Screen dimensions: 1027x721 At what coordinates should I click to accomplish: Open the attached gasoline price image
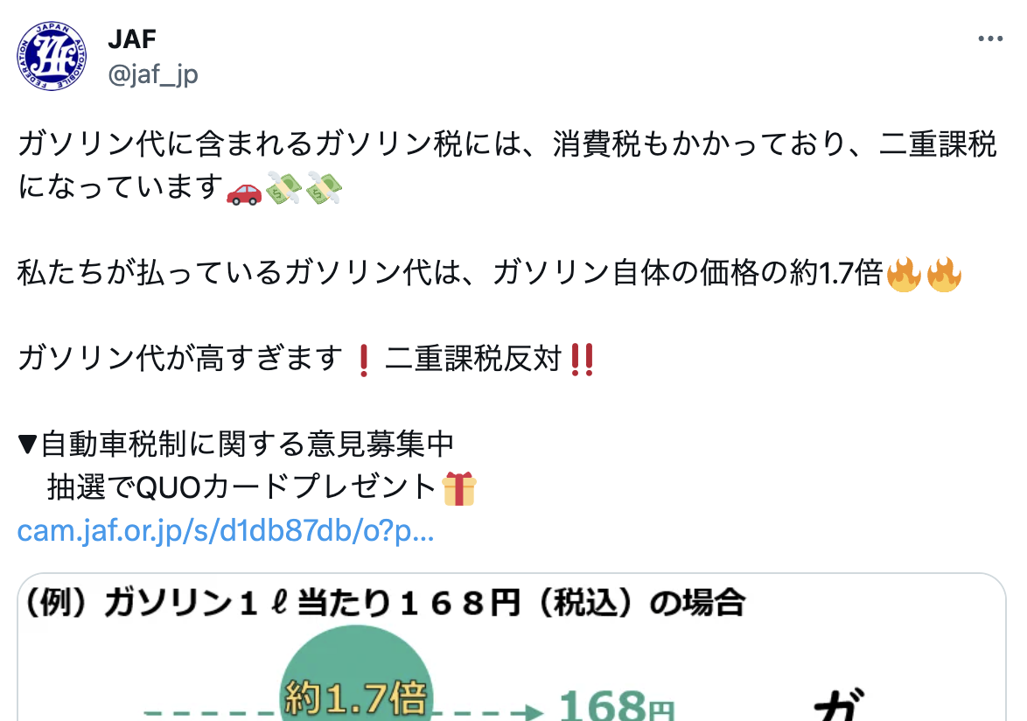512,647
